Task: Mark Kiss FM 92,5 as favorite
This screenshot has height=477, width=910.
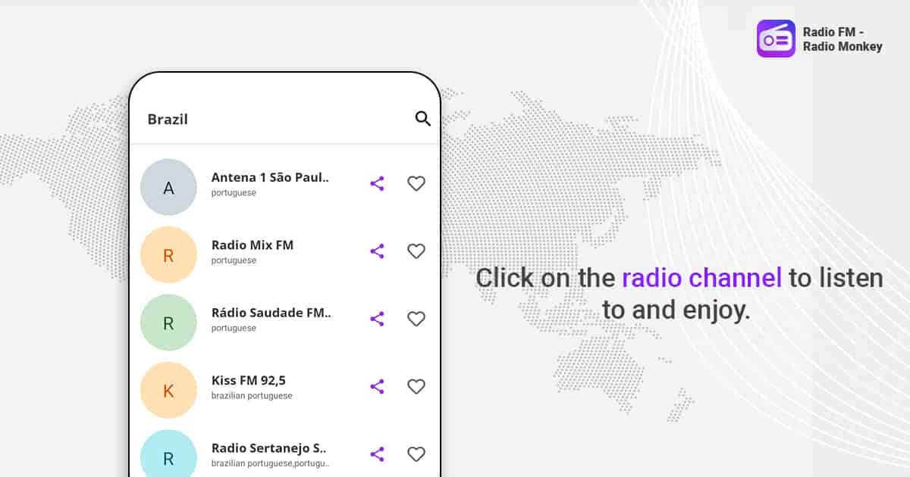Action: coord(416,387)
